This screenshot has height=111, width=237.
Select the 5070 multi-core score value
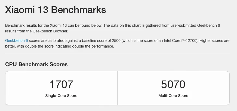click(x=173, y=85)
